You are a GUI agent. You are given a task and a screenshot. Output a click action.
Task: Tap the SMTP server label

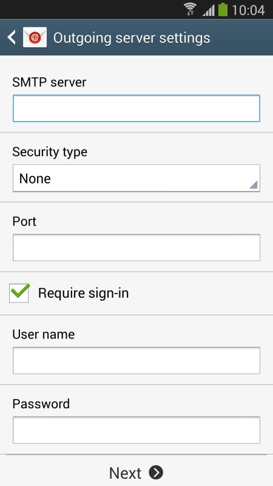point(49,83)
